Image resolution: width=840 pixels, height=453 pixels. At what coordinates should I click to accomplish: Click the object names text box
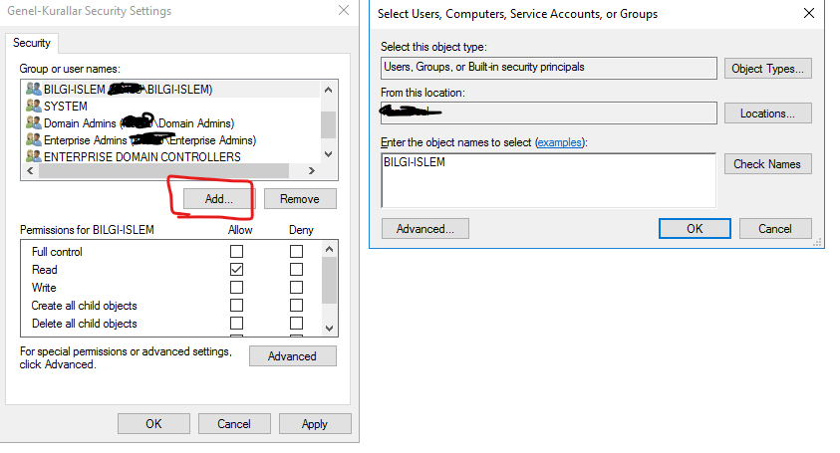pyautogui.click(x=549, y=180)
